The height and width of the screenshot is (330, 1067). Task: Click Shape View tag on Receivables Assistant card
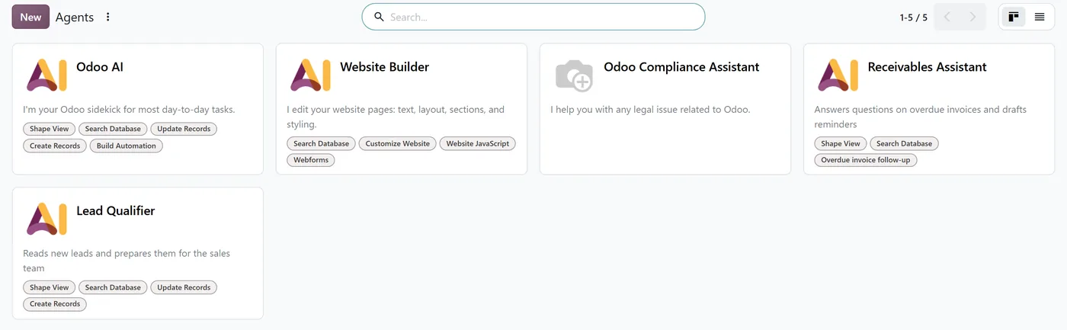point(841,143)
